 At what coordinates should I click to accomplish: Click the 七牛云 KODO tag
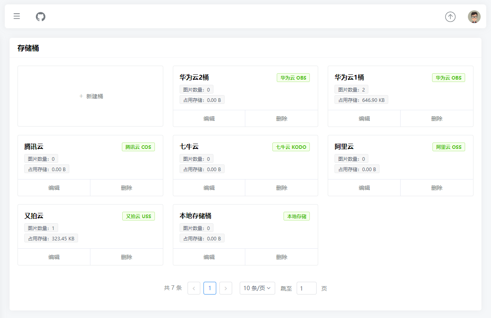tap(291, 147)
